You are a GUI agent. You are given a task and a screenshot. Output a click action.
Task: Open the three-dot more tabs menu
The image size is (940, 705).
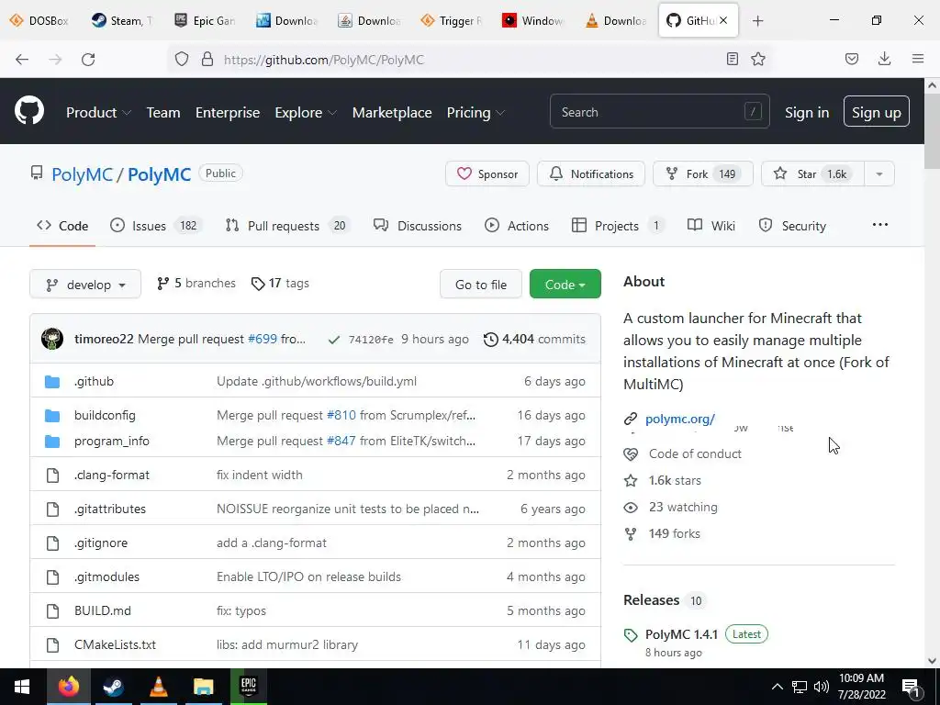point(880,224)
